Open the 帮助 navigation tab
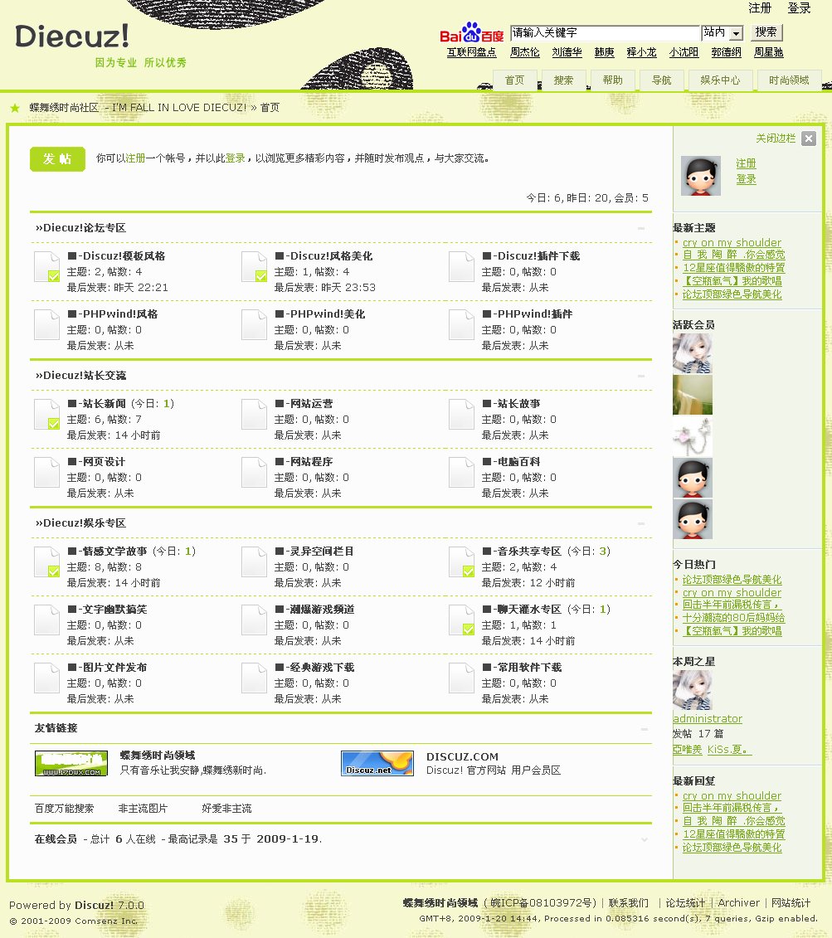 tap(612, 80)
